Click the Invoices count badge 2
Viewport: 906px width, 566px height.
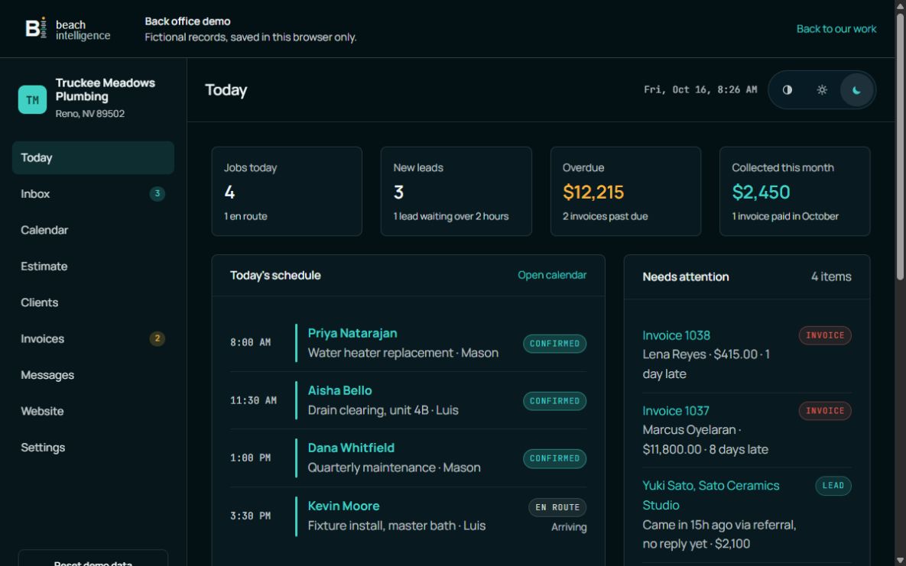click(x=157, y=338)
